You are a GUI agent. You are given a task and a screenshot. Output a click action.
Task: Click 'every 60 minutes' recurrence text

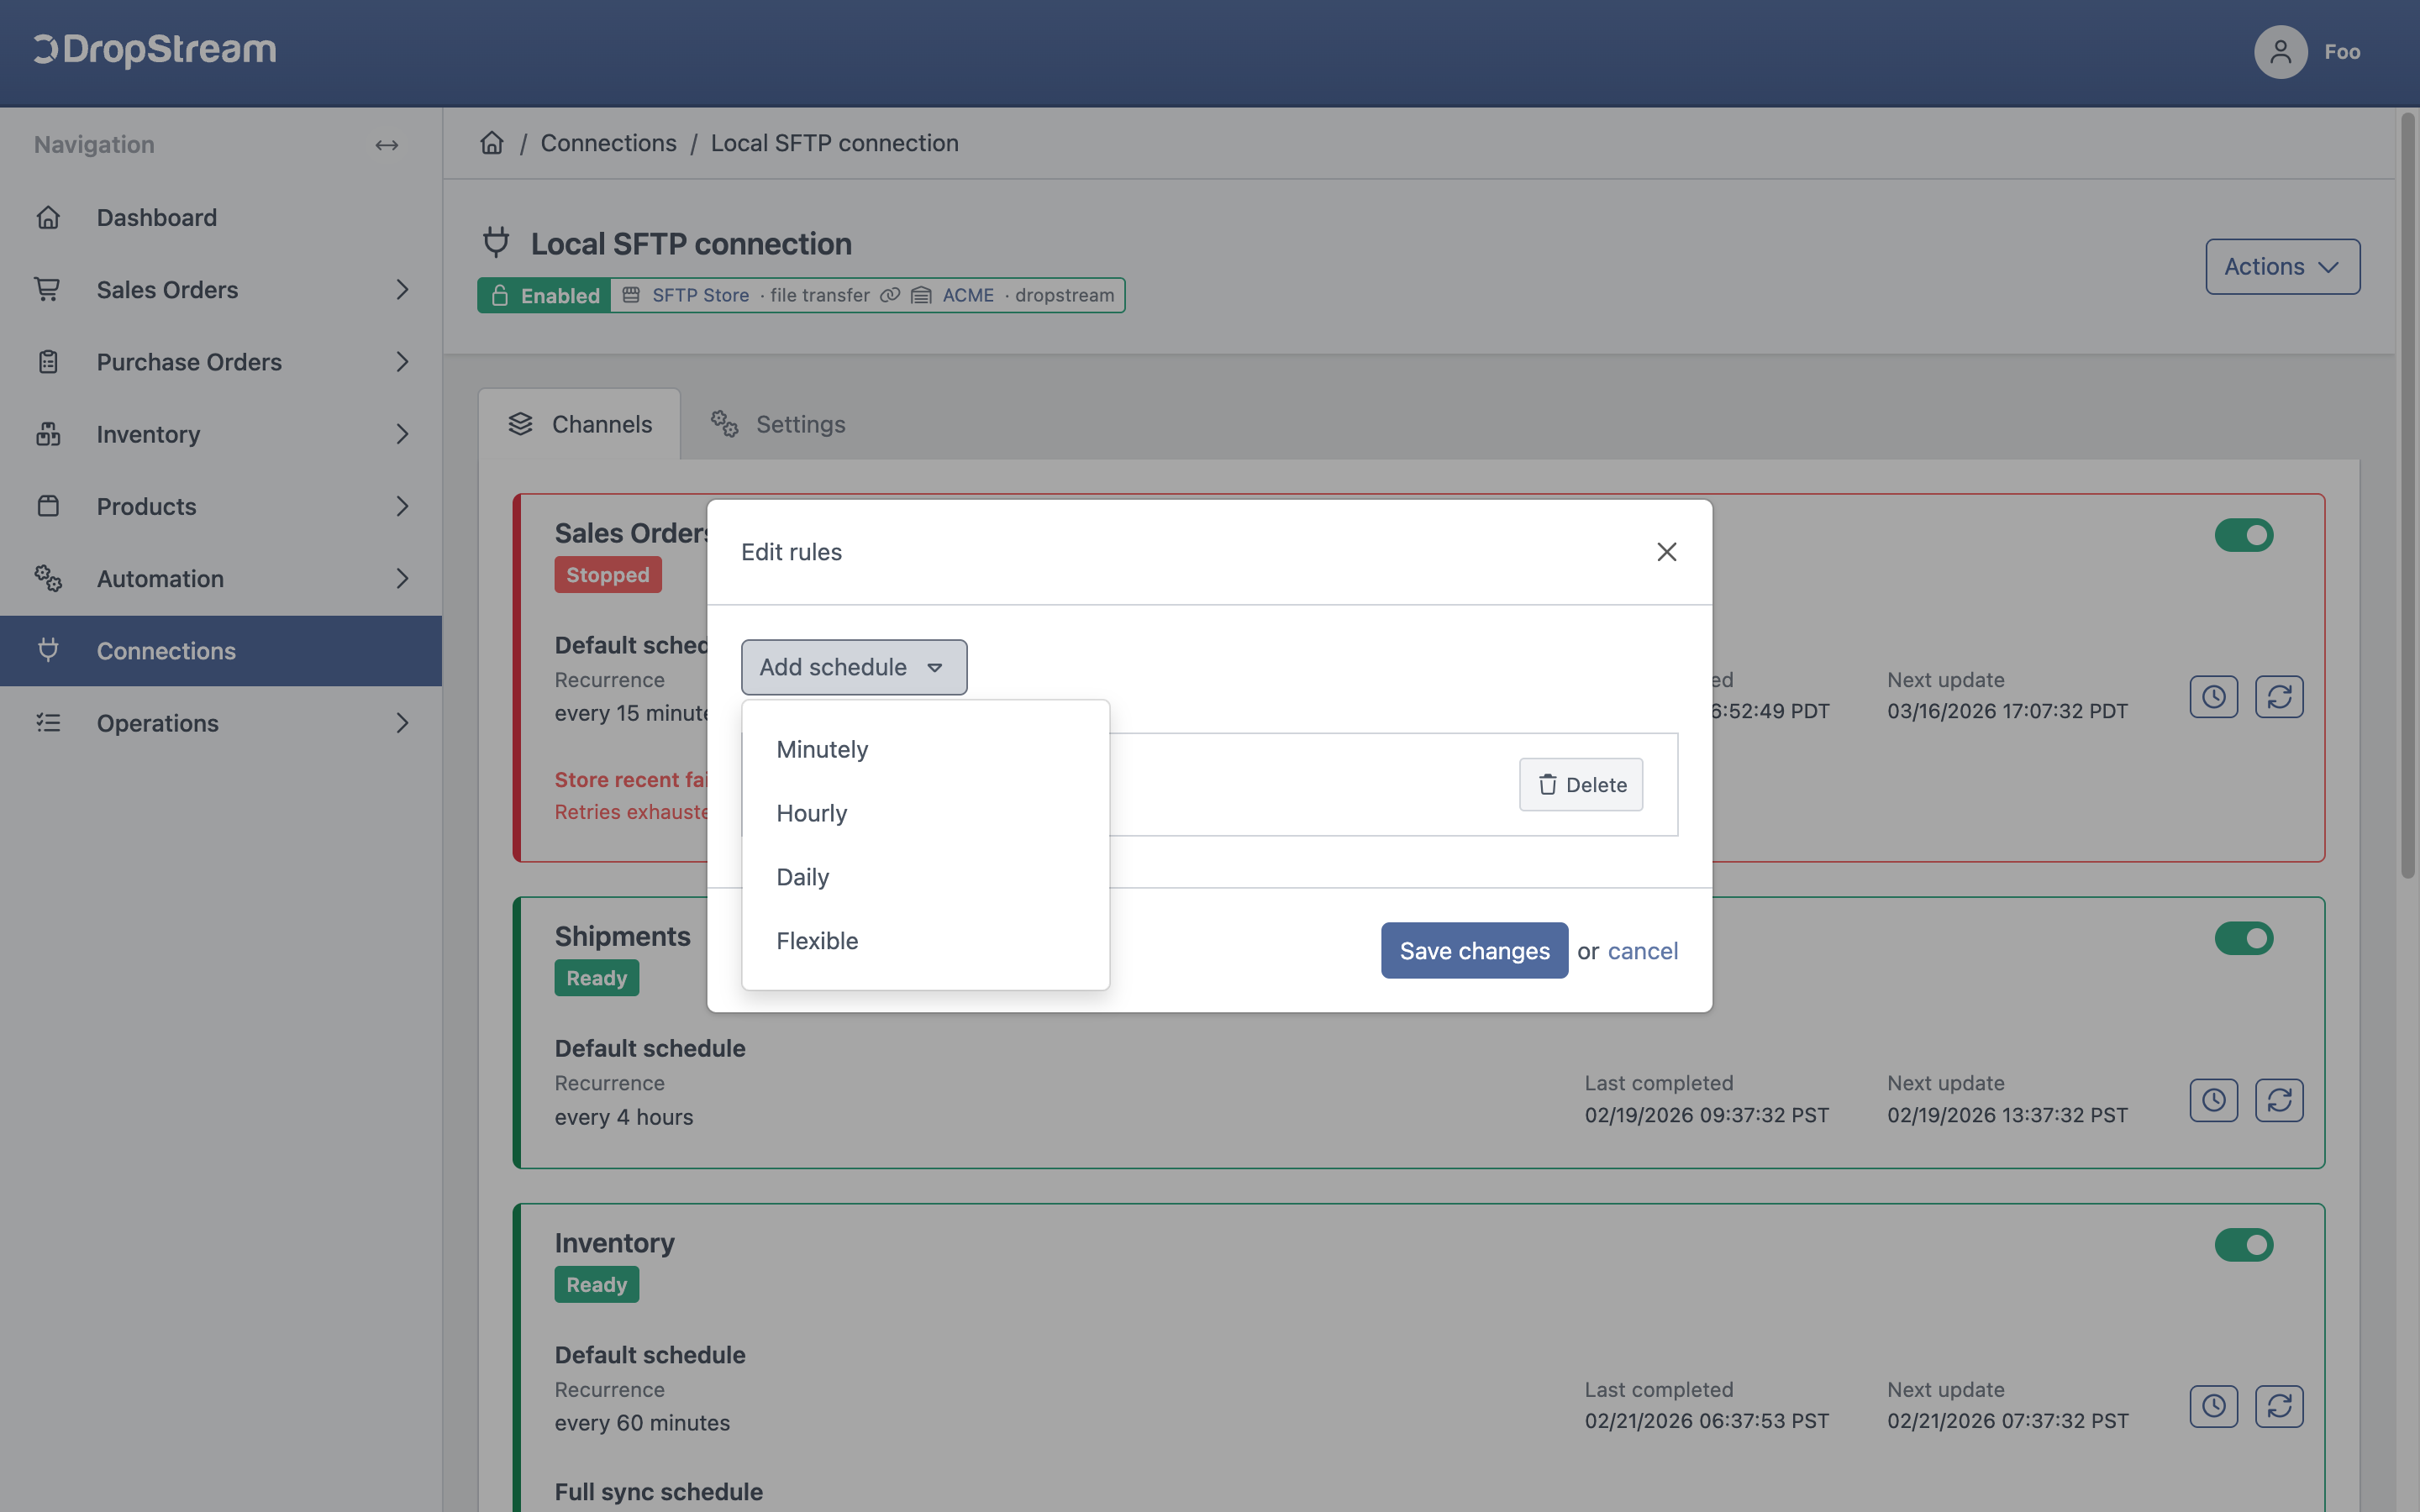[x=642, y=1423]
